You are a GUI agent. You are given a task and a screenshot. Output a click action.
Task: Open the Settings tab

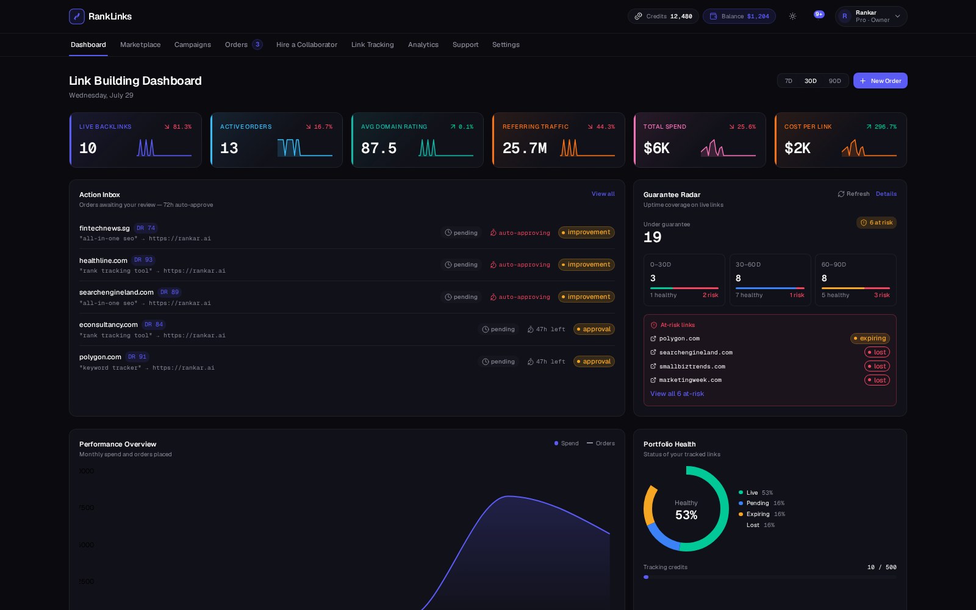tap(506, 45)
